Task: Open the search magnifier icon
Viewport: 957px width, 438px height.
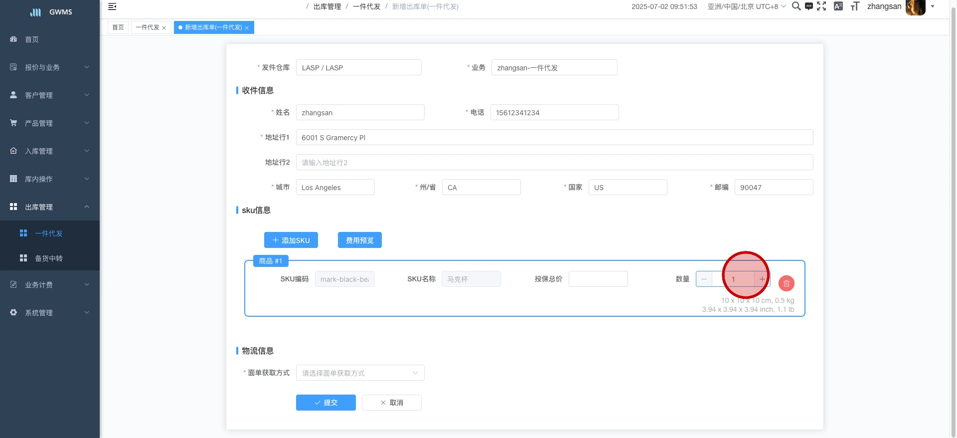Action: click(x=796, y=6)
